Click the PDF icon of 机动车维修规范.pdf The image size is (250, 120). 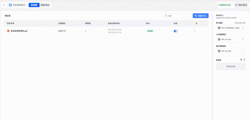(x=8, y=31)
